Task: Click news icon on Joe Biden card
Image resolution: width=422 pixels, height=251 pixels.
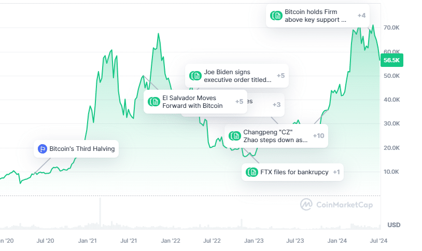Action: [195, 76]
